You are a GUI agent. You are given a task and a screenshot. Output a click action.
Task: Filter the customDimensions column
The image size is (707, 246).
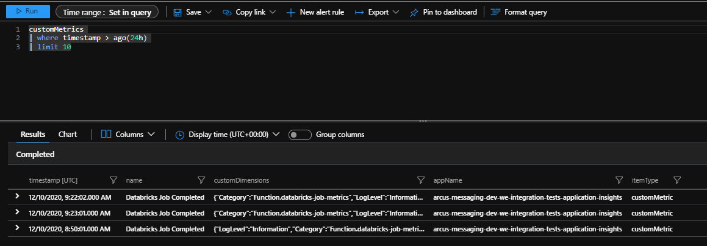tap(420, 180)
